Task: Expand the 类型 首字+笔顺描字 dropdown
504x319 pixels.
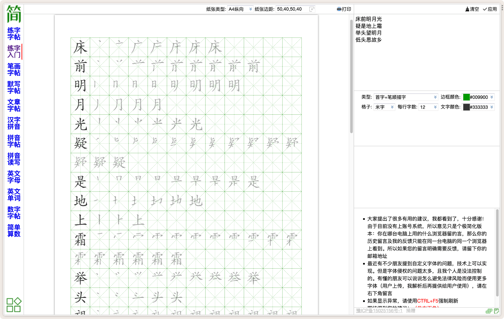Action: (x=406, y=97)
